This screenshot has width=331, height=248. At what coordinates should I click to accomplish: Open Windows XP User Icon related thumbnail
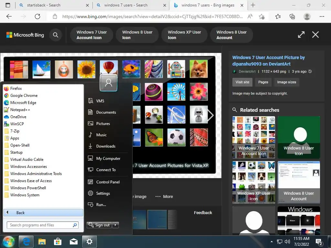(x=253, y=182)
